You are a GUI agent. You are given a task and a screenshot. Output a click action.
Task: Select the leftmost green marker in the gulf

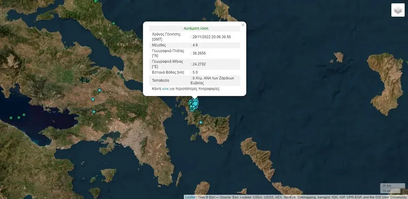click(x=11, y=117)
